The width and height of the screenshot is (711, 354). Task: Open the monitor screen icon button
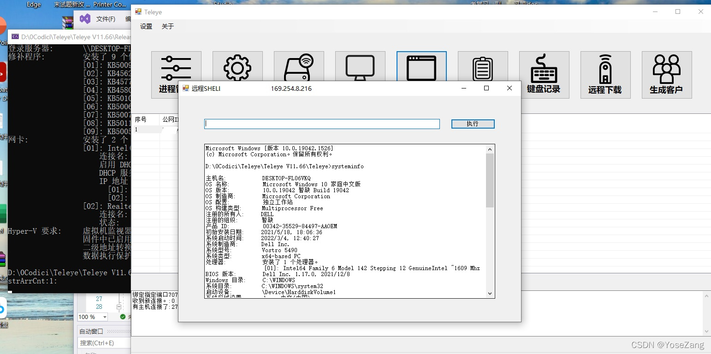tap(360, 67)
